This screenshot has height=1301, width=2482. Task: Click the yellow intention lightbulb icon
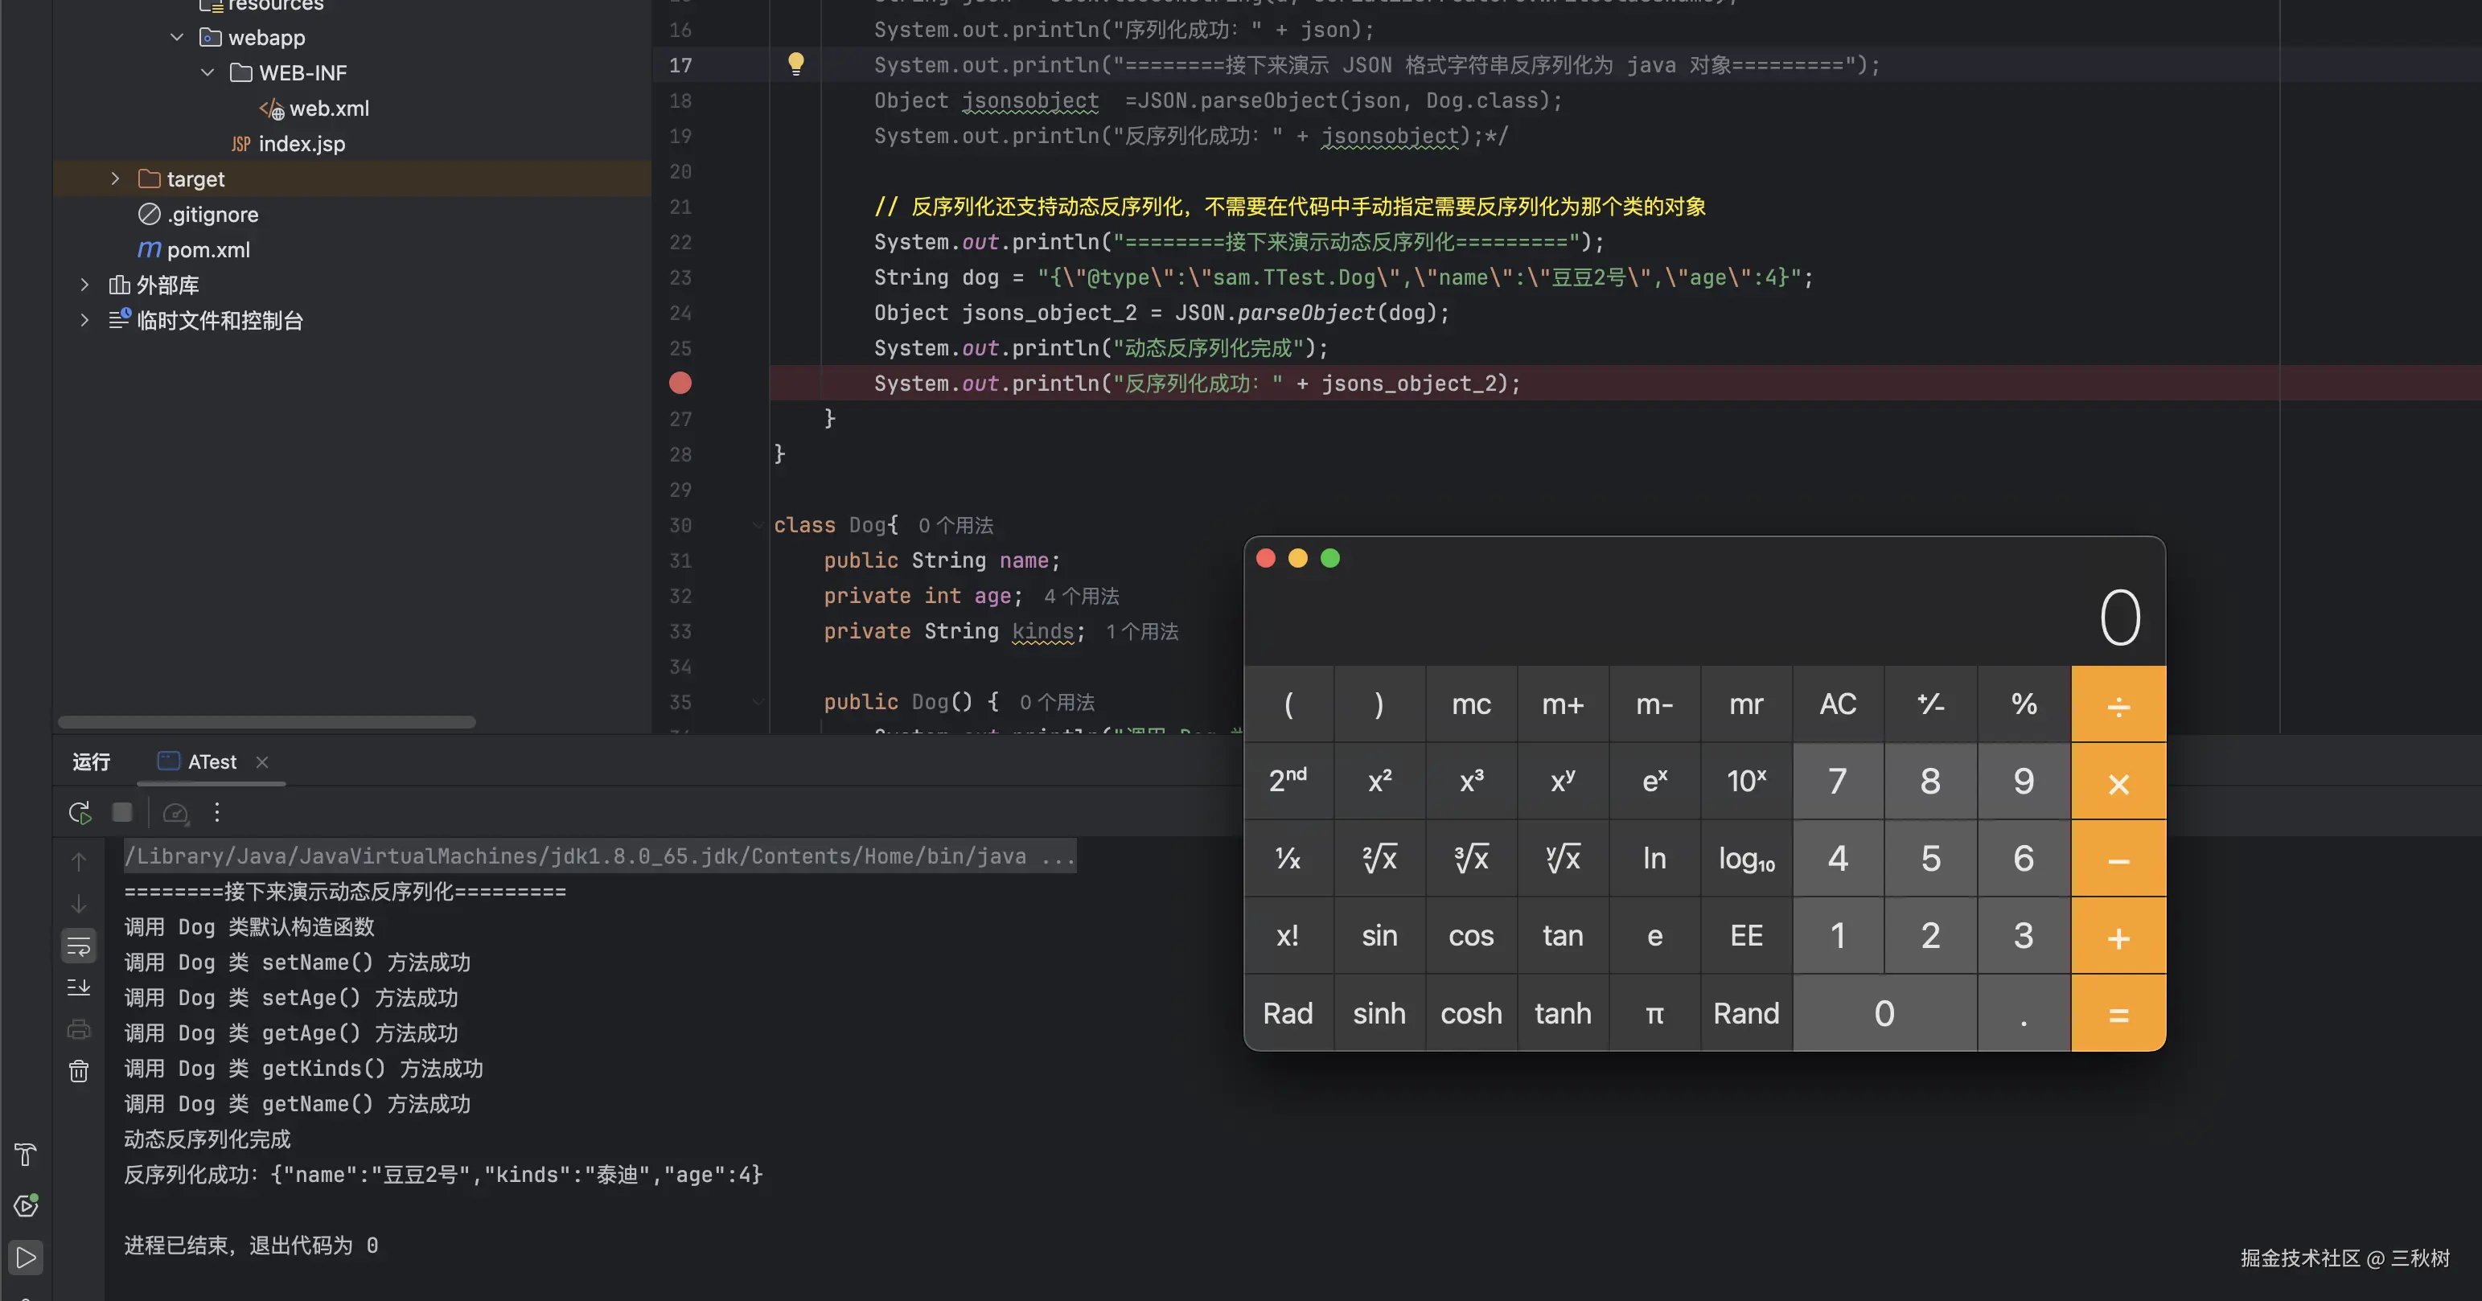pos(796,64)
